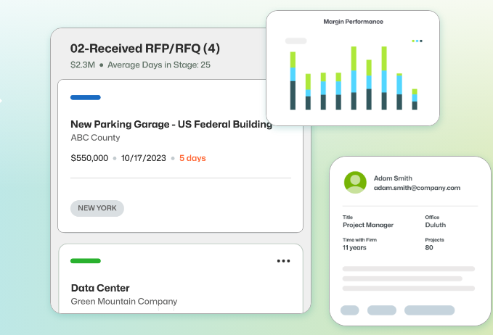493x335 pixels.
Task: Click the first bar of the Margin Performance chart
Action: 293,80
